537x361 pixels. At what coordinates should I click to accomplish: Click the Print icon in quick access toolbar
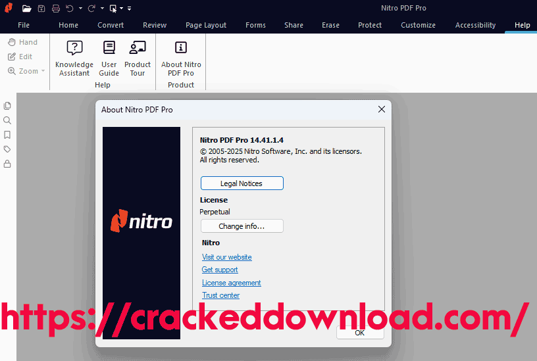point(56,9)
